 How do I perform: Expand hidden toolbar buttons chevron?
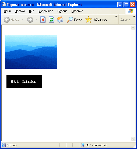click(x=116, y=16)
